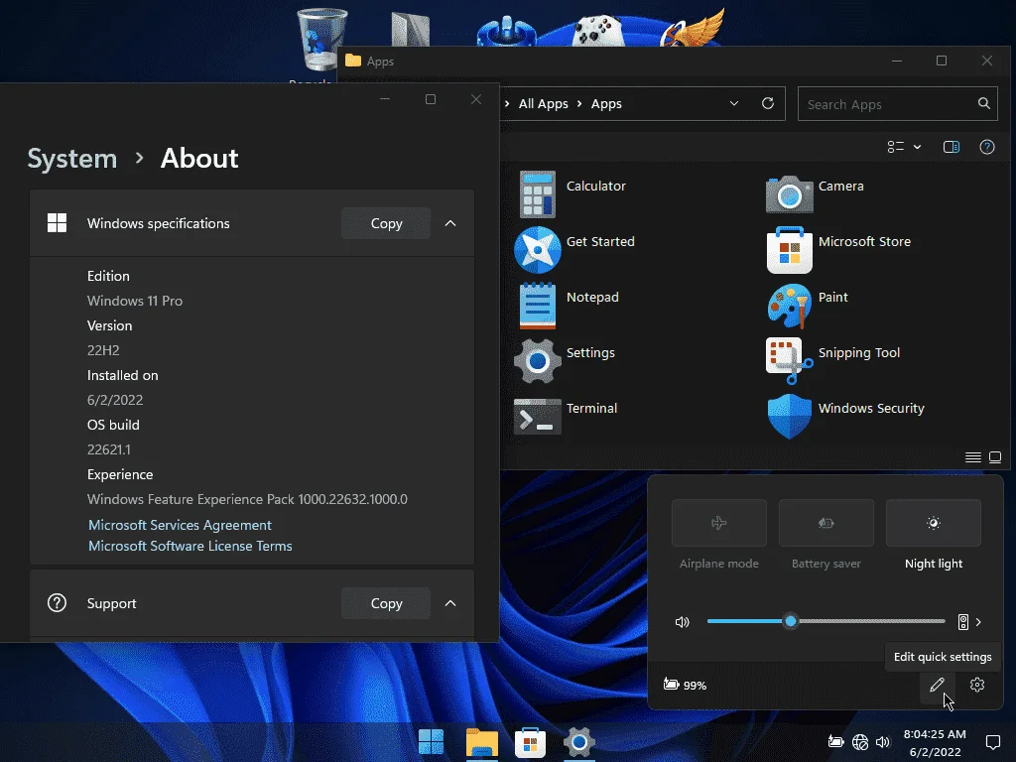
Task: Select the Installed on date 6/2/2022
Action: [x=115, y=400]
